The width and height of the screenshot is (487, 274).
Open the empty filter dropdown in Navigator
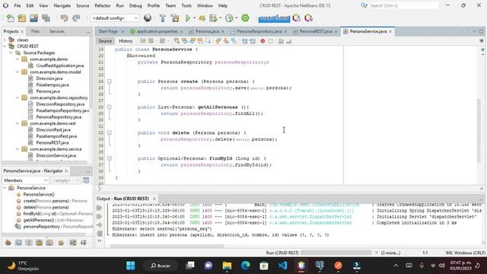tap(65, 180)
